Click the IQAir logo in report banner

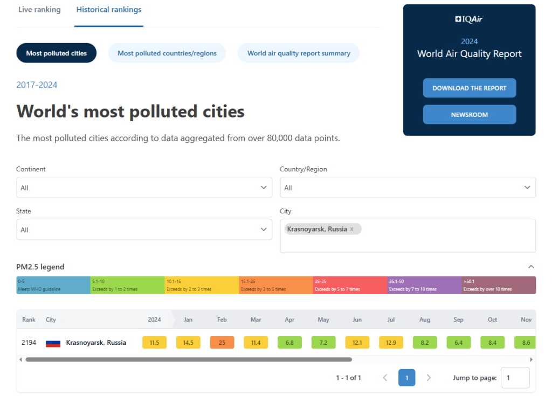[469, 19]
